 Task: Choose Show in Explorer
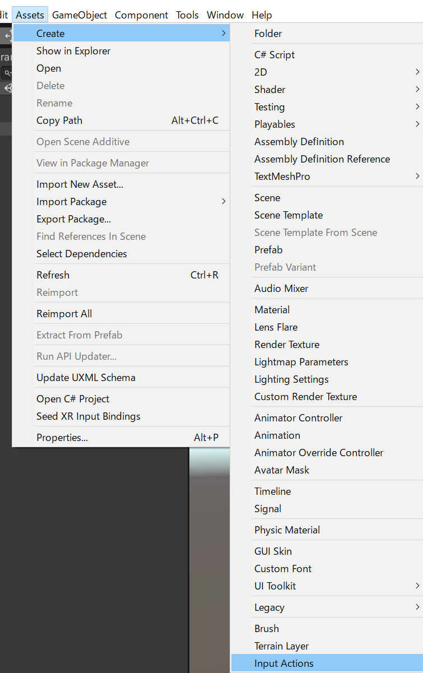pos(73,50)
